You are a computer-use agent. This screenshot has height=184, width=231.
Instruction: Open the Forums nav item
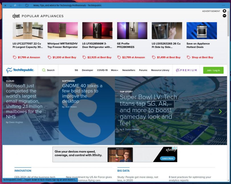coord(143,70)
